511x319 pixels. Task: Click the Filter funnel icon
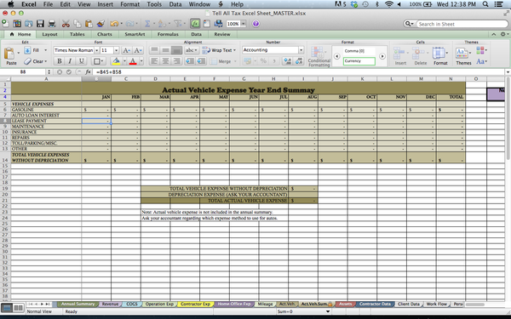(x=178, y=24)
